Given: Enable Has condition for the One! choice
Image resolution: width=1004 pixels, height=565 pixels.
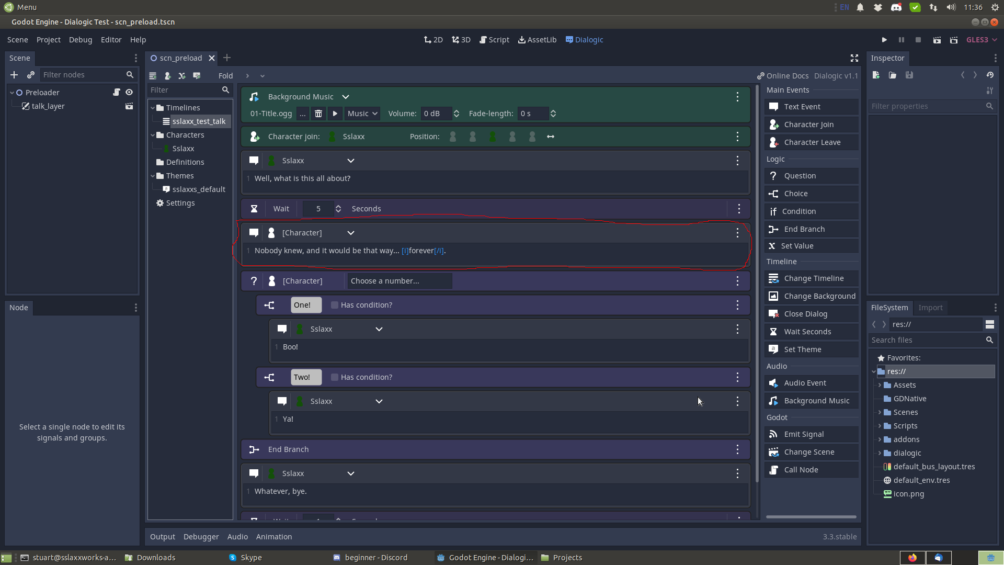Looking at the screenshot, I should point(335,305).
